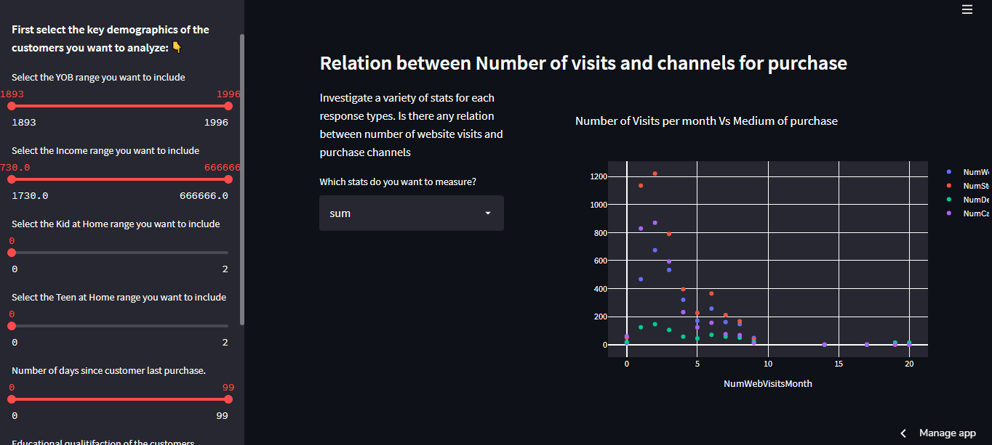Click a red data point in the scatter plot
The width and height of the screenshot is (992, 445).
tap(655, 173)
